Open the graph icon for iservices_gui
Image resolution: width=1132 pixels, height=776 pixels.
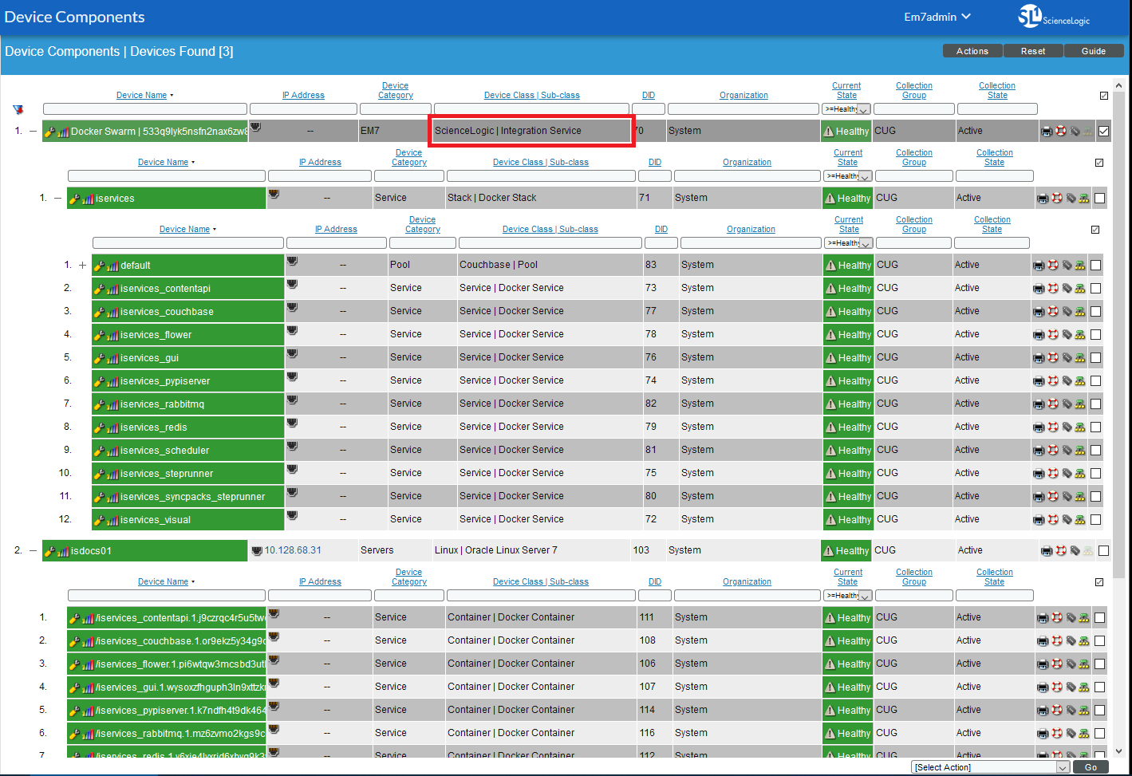[x=112, y=358]
